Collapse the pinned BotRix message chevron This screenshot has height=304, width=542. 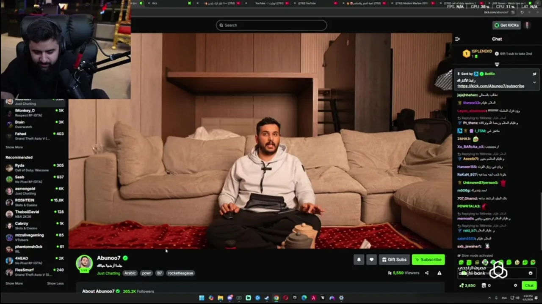click(534, 82)
